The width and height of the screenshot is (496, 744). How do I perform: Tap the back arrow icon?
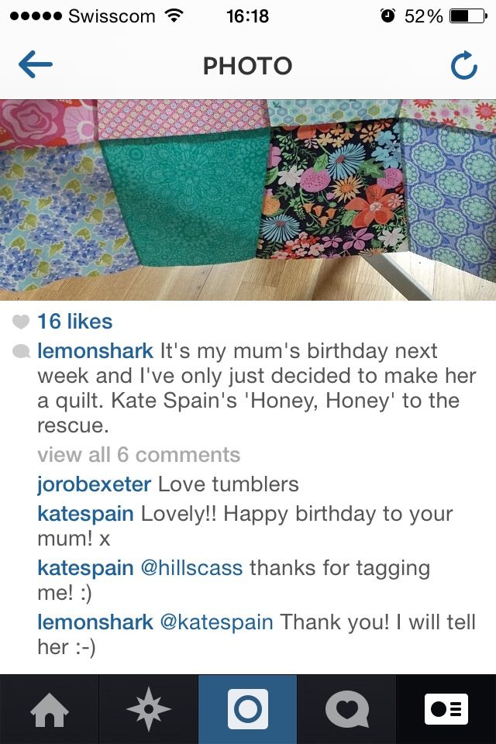(x=35, y=64)
